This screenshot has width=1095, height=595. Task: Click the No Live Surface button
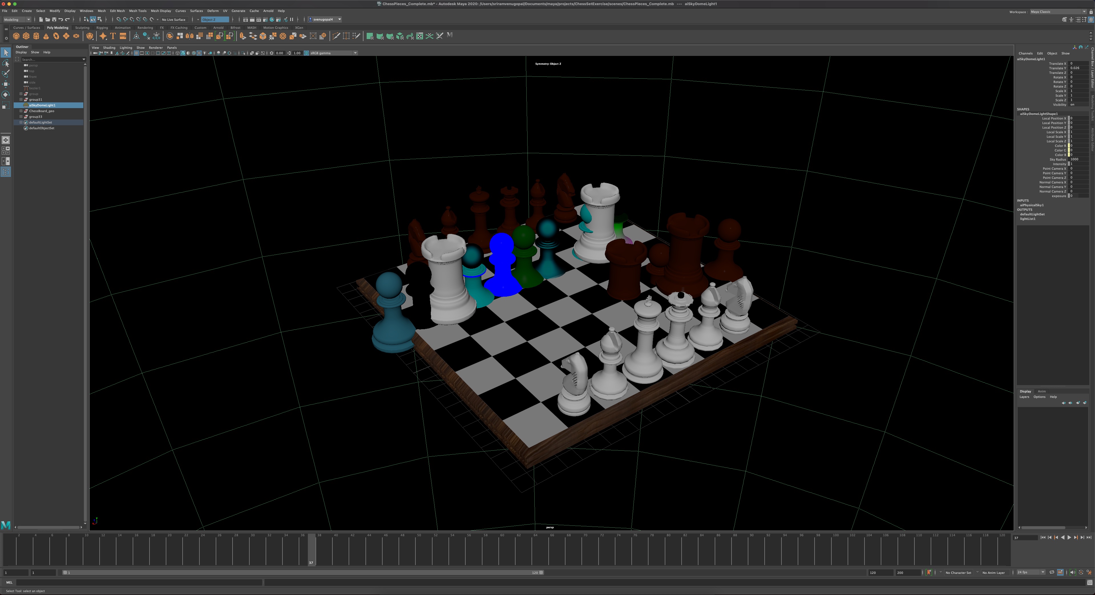[173, 19]
